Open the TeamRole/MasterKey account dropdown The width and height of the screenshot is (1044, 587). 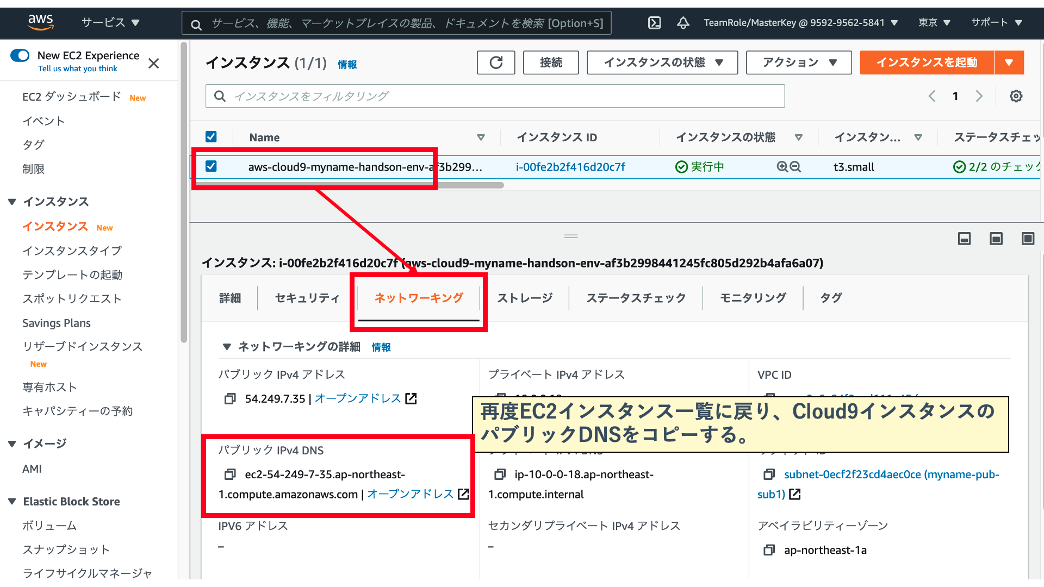800,23
